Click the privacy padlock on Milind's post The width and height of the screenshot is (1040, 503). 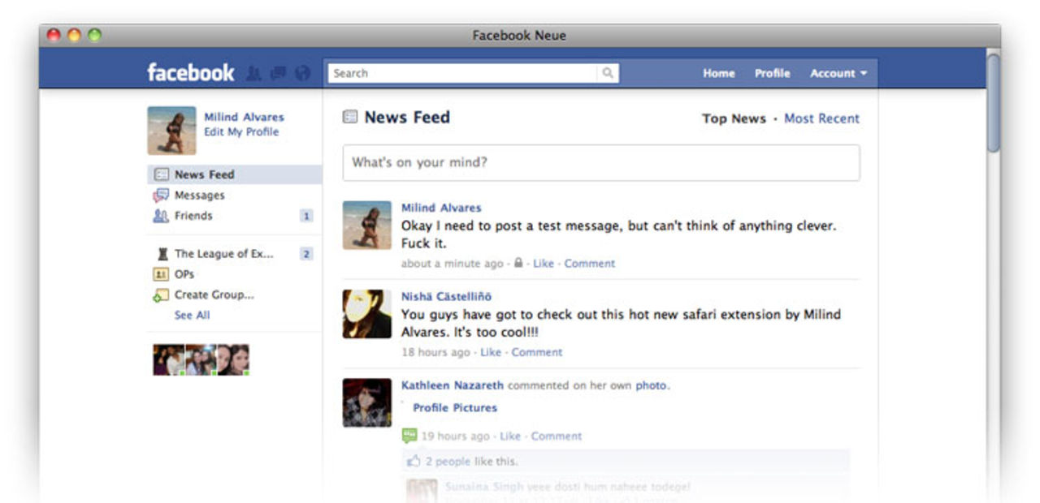[x=517, y=264]
